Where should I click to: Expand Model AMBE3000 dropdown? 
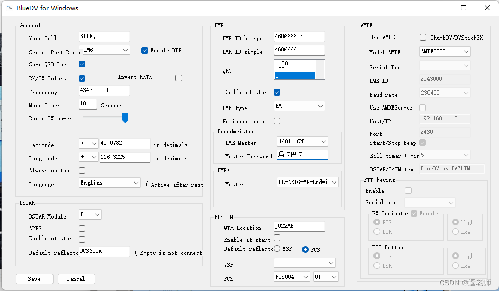click(445, 51)
